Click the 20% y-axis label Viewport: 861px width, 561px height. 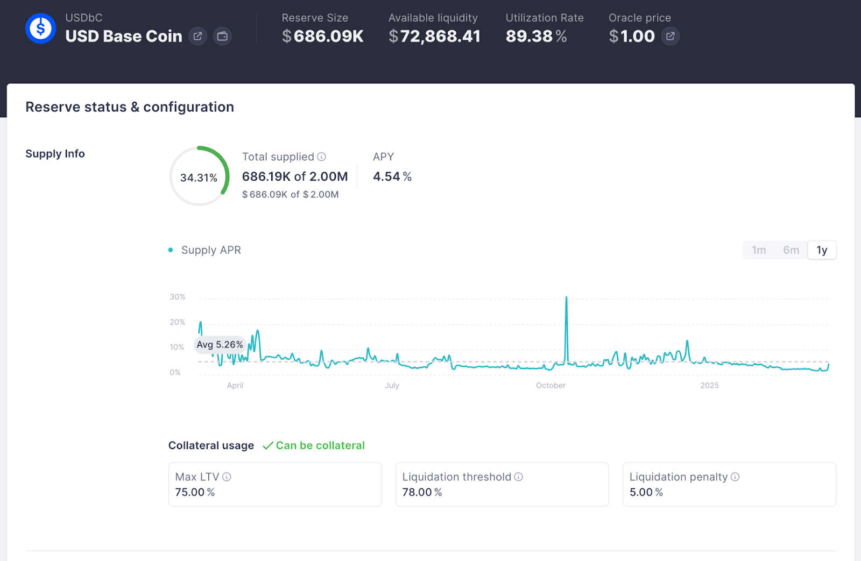pyautogui.click(x=178, y=322)
